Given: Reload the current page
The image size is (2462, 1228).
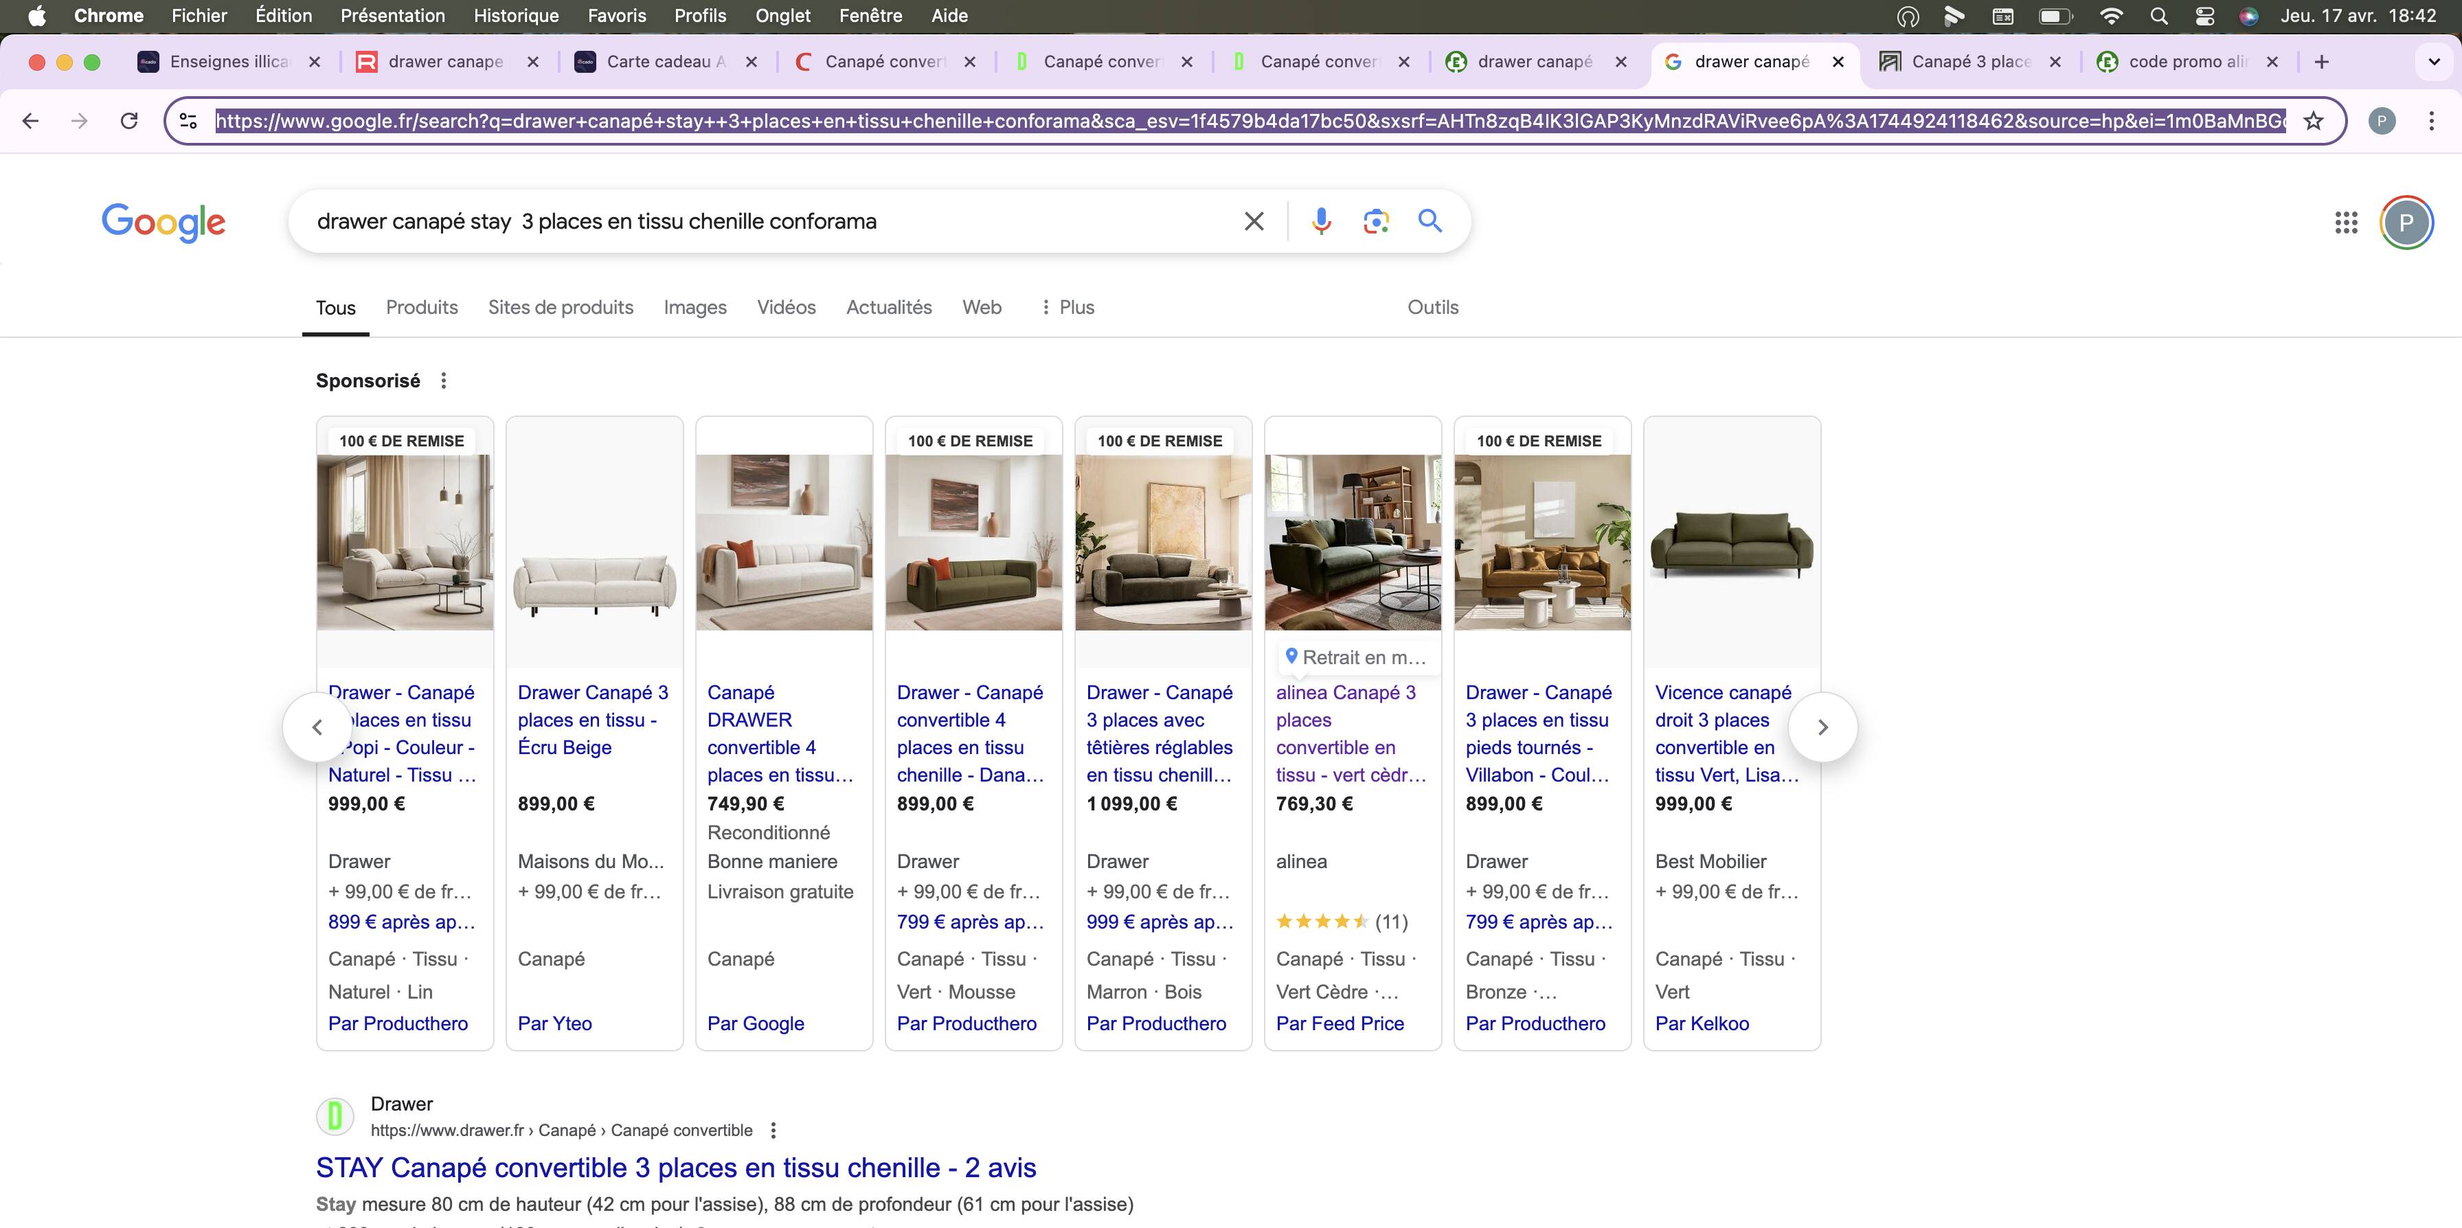Looking at the screenshot, I should 129,120.
